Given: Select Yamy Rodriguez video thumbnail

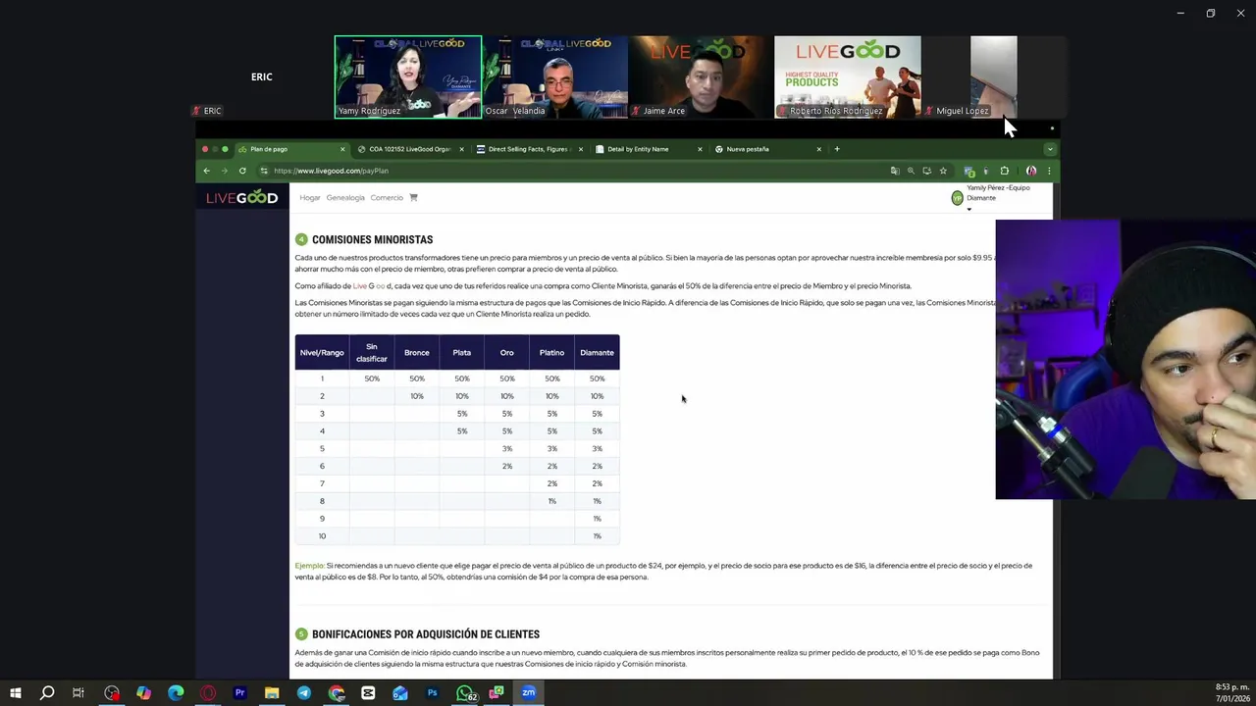Looking at the screenshot, I should (x=408, y=76).
